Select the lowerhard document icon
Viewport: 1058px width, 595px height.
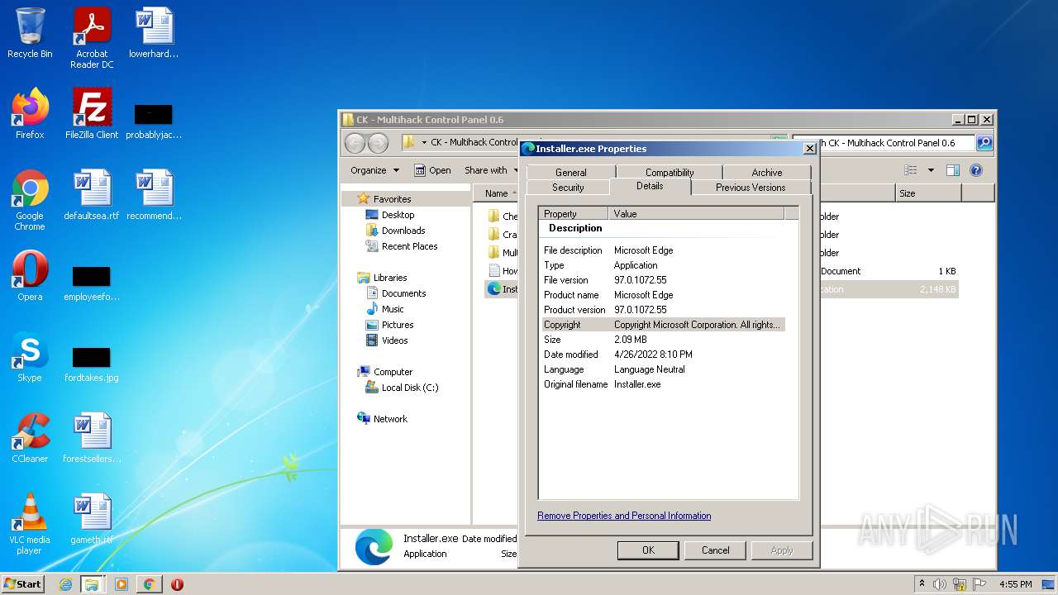154,34
